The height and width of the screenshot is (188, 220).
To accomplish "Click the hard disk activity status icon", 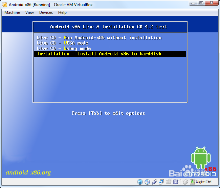I will pyautogui.click(x=140, y=182).
